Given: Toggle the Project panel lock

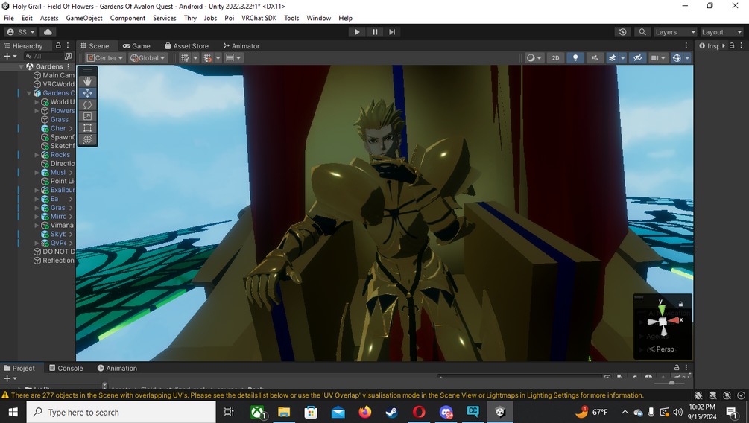Looking at the screenshot, I should pos(677,368).
